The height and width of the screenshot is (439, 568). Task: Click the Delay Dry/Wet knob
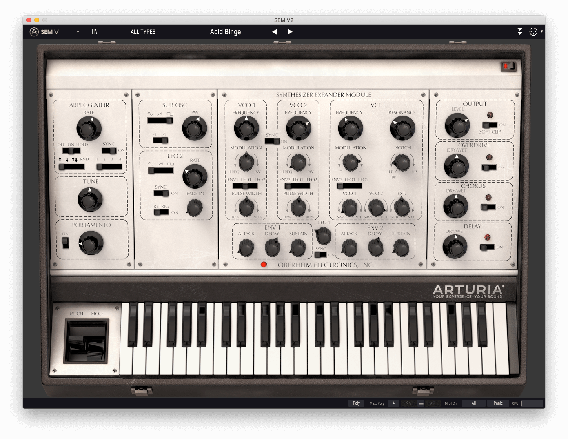[455, 247]
